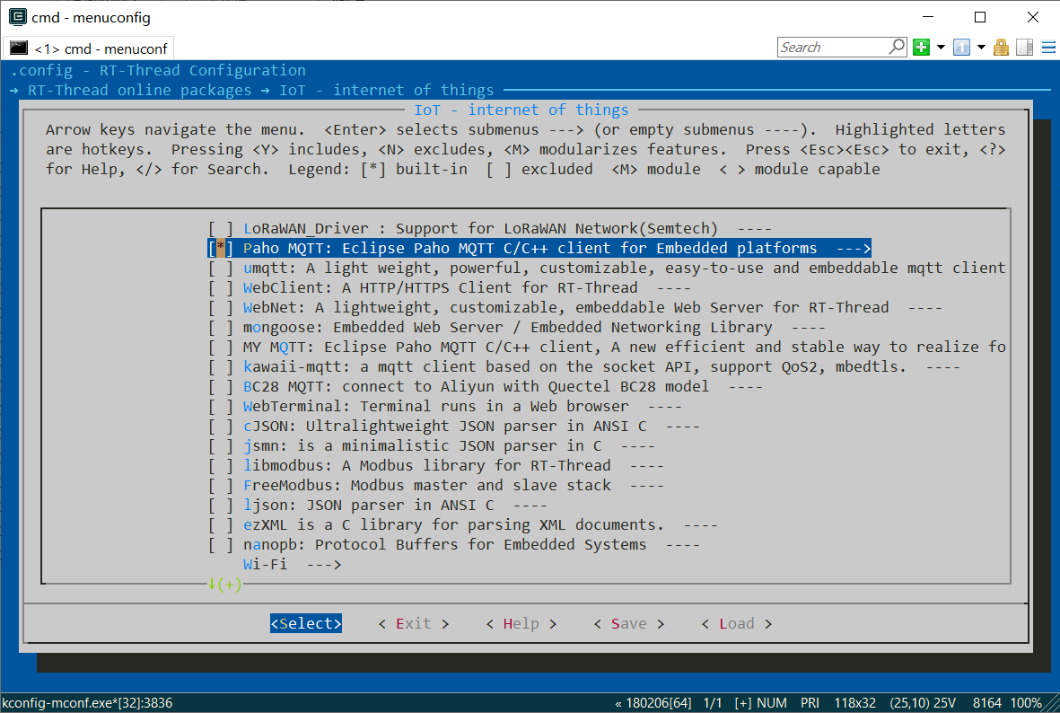Toggle the scrollbar panel icon in the toolbar
The image size is (1060, 713).
1025,48
